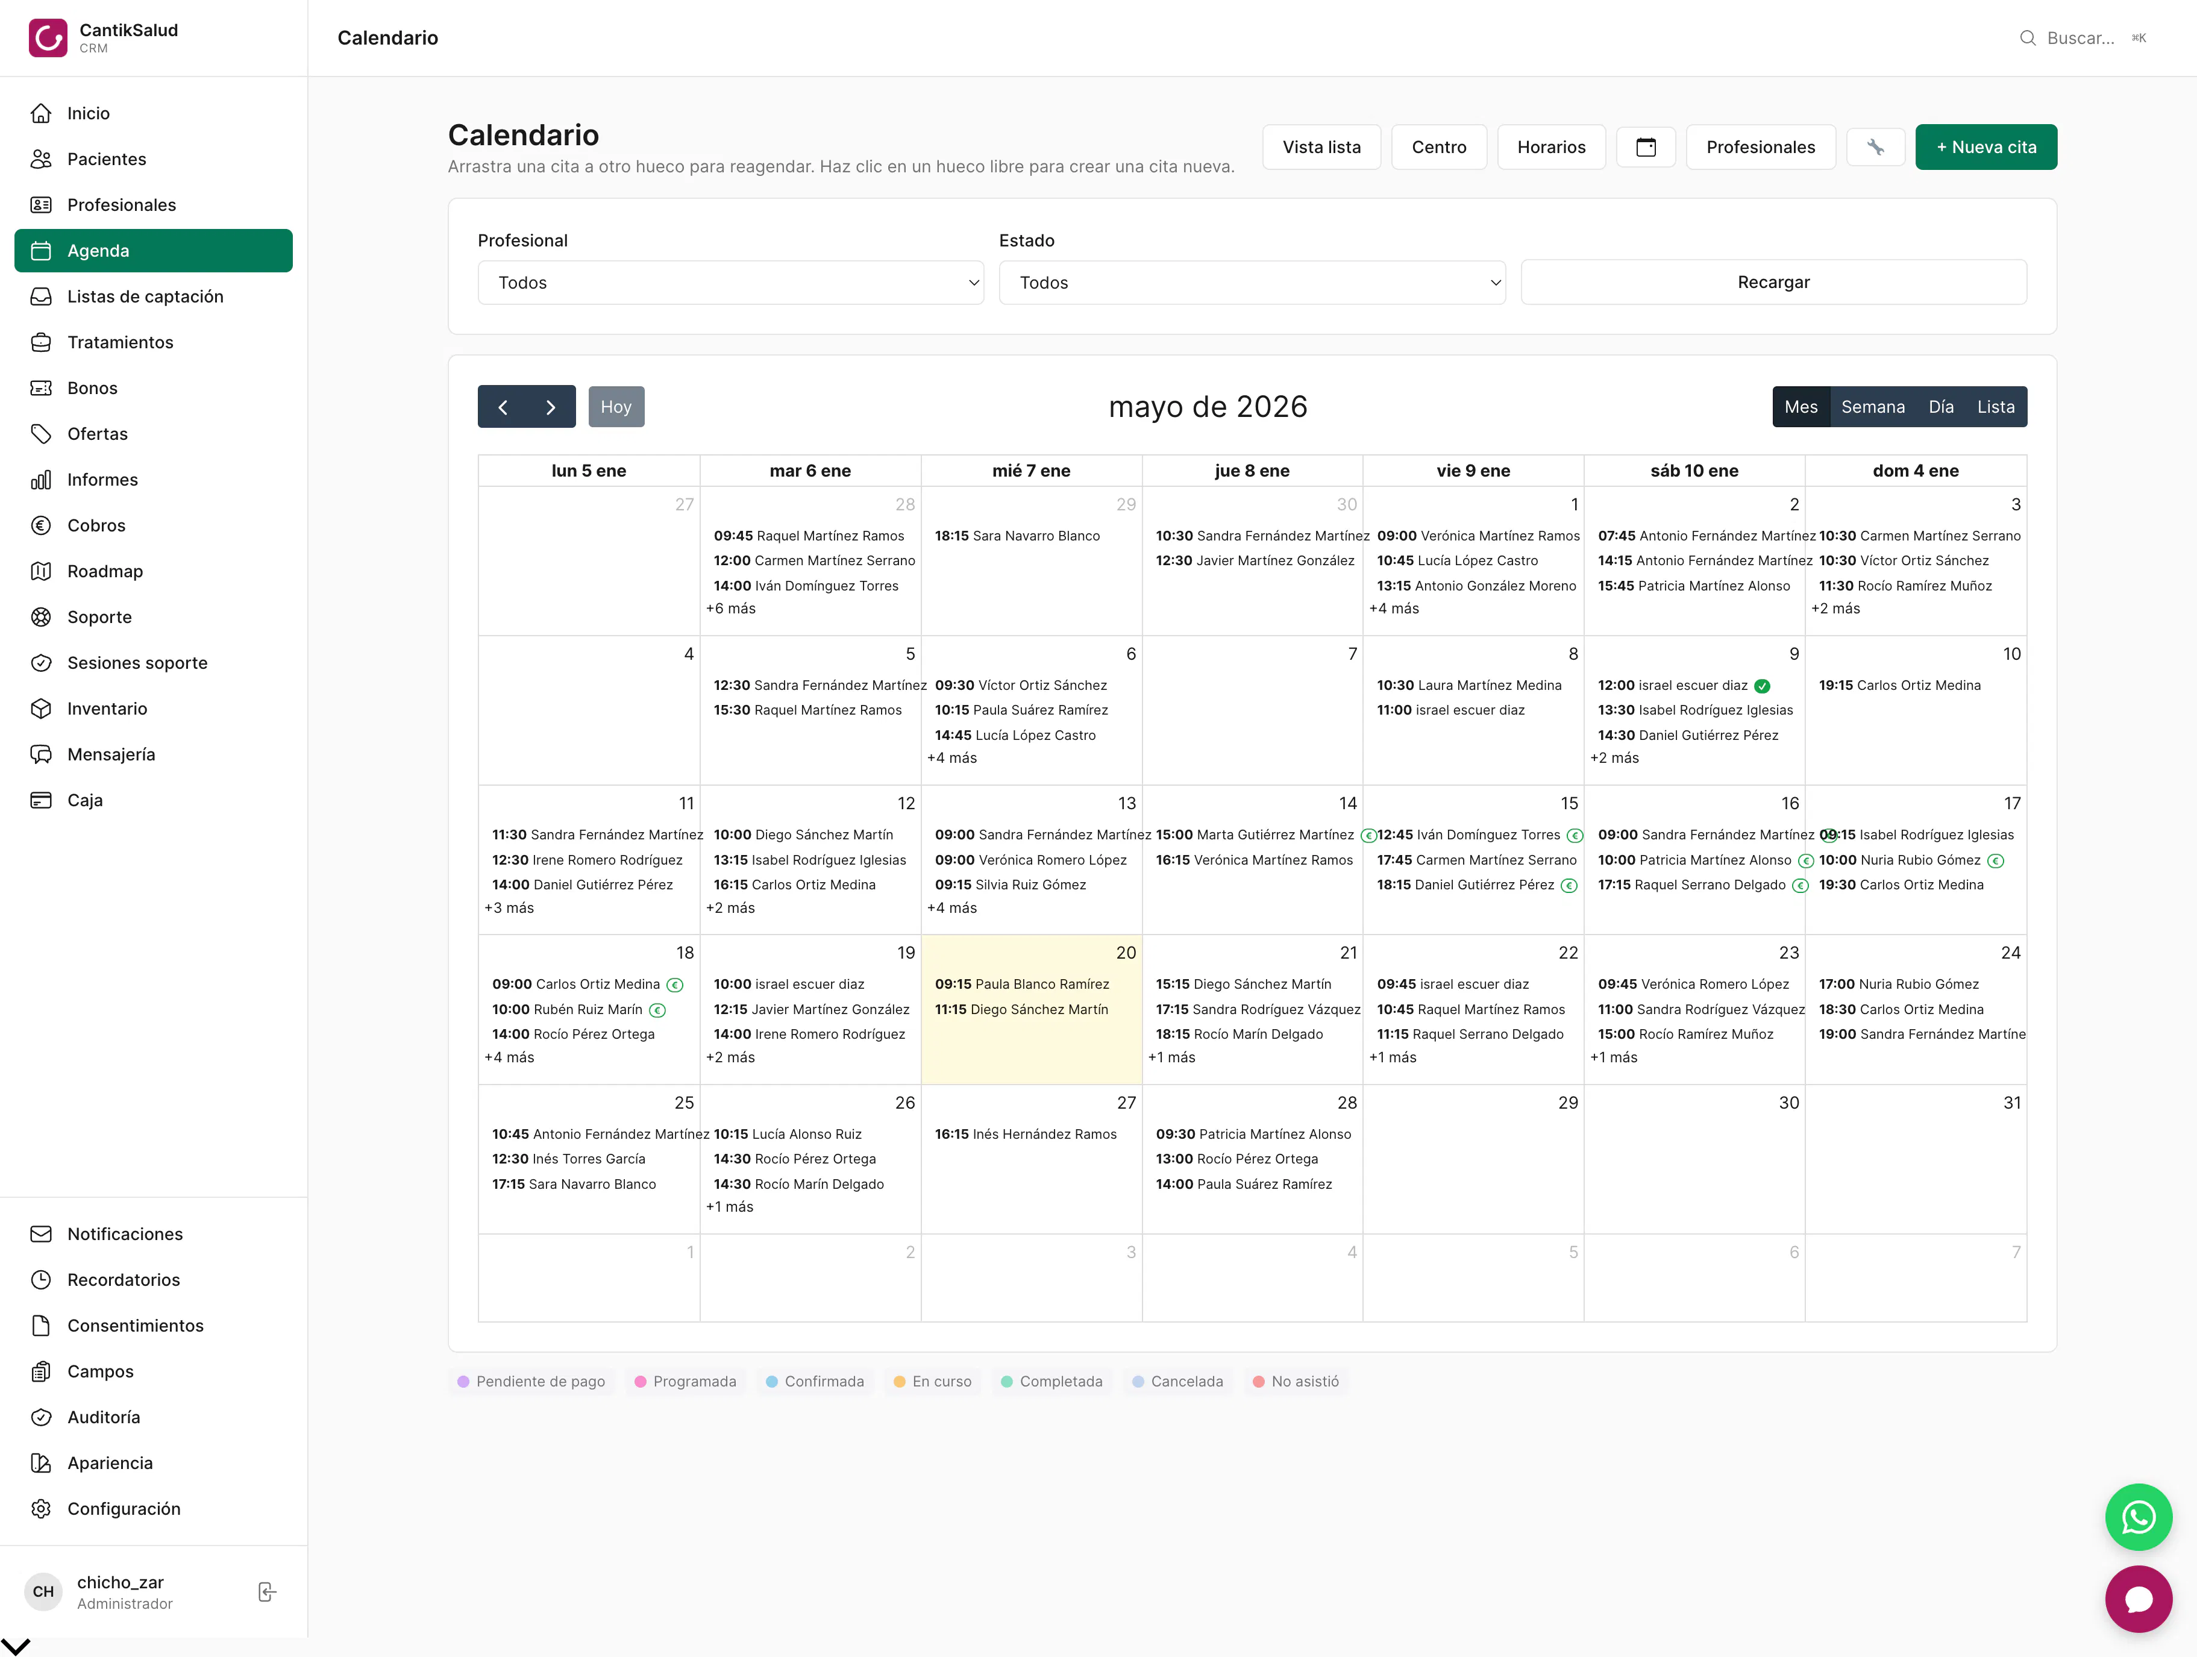
Task: Open Inventario section
Action: (153, 709)
